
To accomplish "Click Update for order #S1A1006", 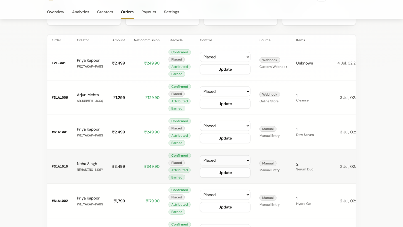I will tap(225, 104).
